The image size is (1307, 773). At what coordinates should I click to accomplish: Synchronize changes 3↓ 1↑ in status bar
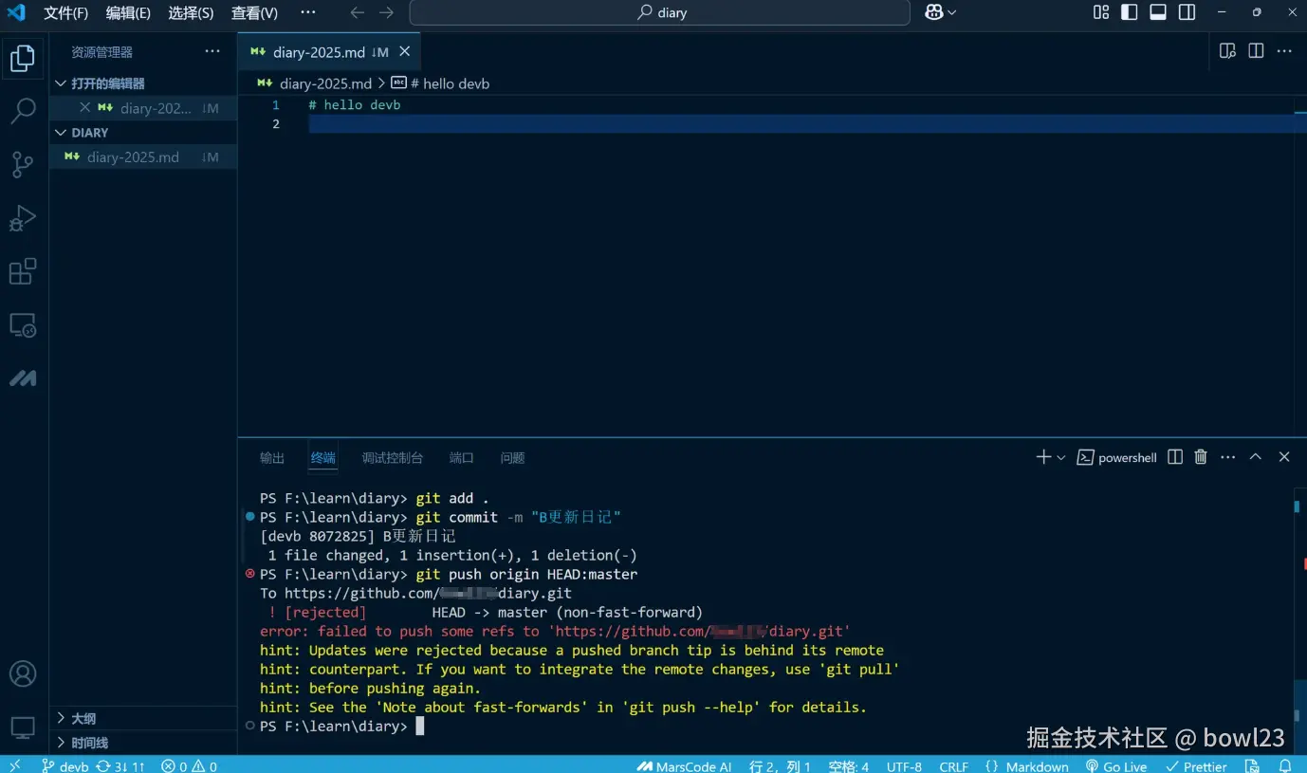click(x=120, y=765)
